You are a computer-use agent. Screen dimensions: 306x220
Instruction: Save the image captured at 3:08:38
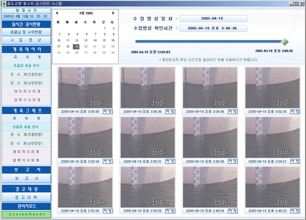point(108,112)
